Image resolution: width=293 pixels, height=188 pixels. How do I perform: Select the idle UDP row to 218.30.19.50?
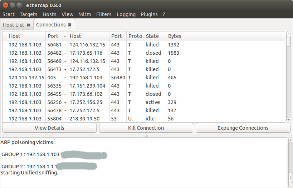[143, 119]
